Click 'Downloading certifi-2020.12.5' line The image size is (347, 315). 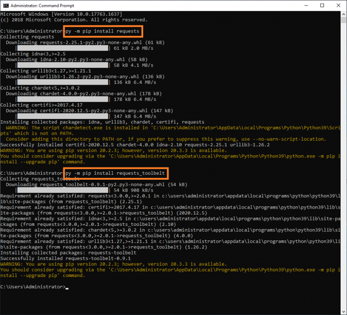89,110
